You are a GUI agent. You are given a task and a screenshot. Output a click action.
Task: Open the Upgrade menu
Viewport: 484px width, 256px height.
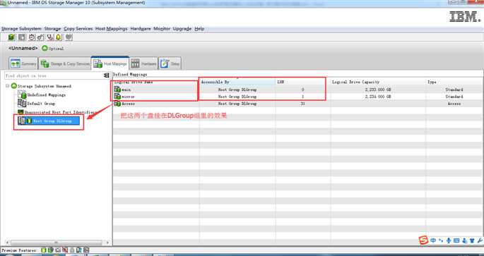pyautogui.click(x=182, y=29)
